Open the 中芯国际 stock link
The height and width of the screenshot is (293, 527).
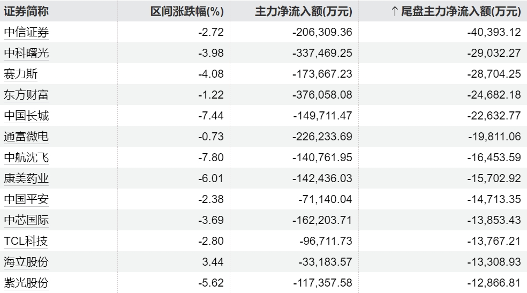click(x=26, y=220)
